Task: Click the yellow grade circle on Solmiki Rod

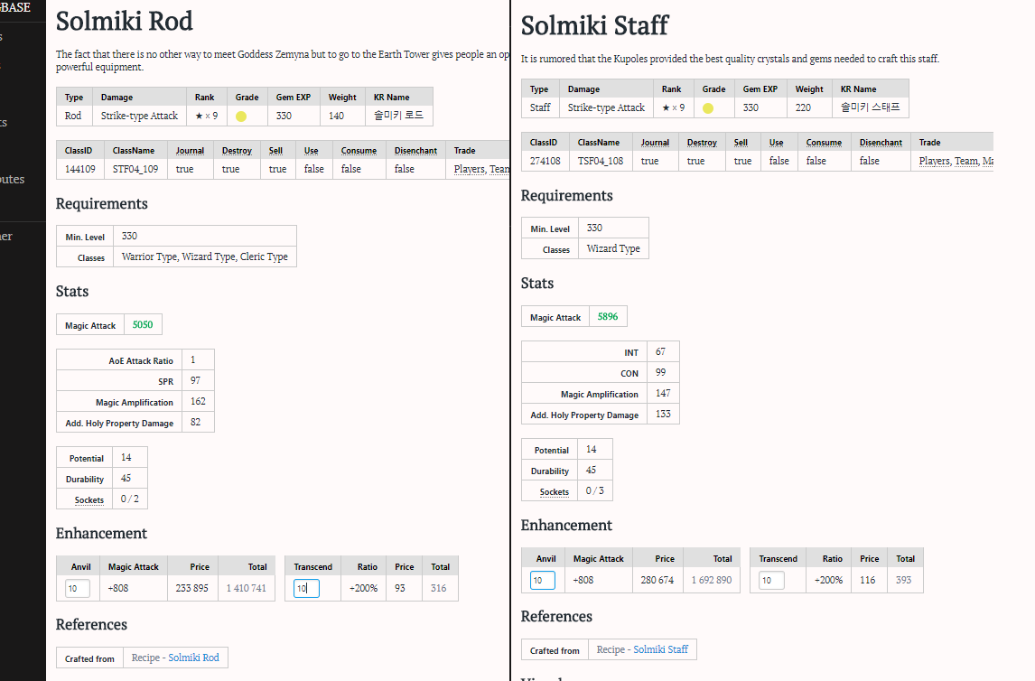Action: coord(241,117)
